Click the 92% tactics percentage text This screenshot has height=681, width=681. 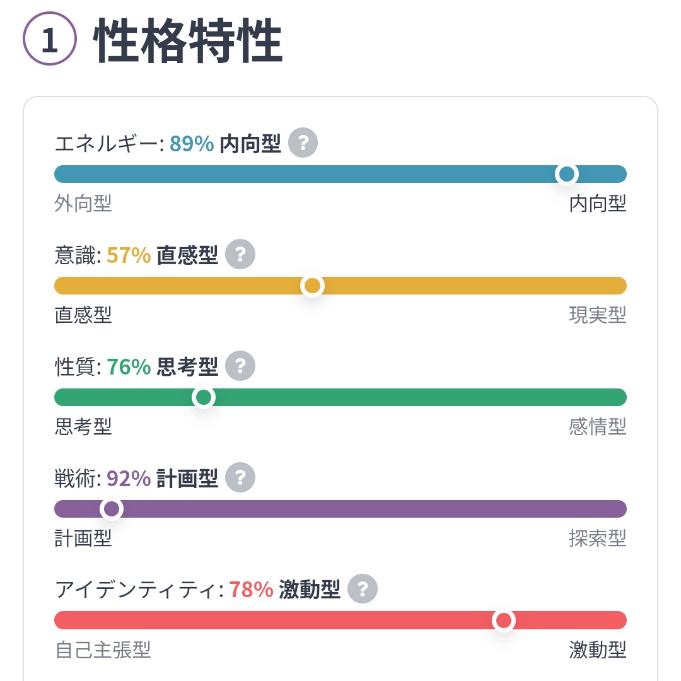(x=129, y=479)
